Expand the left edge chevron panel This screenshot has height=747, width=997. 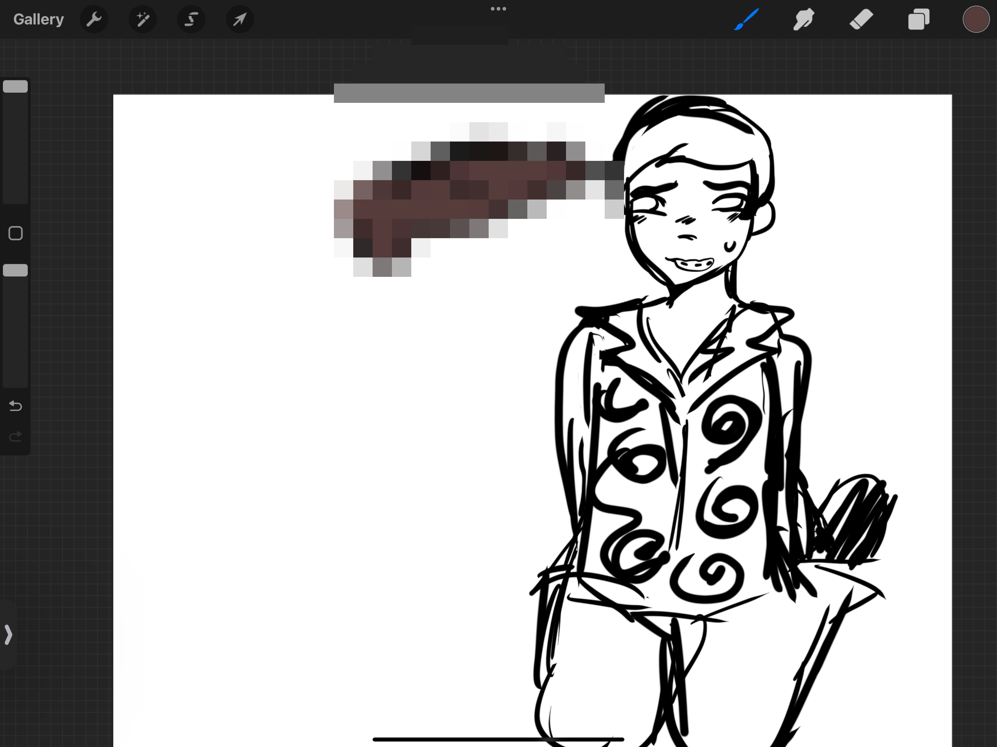click(x=8, y=634)
